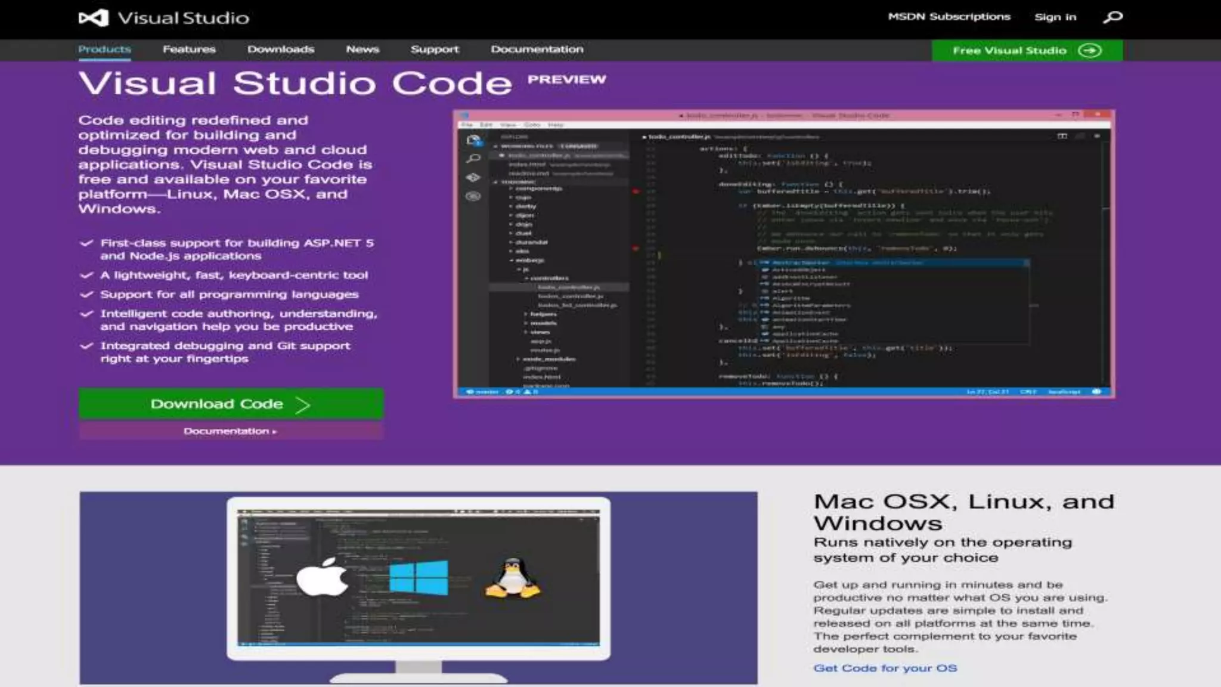Follow the Get Code for your OS link

click(885, 669)
